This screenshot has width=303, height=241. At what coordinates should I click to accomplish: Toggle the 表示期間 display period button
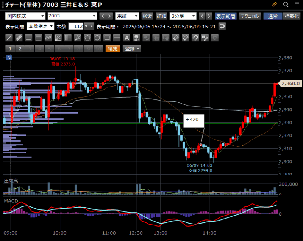coord(226,16)
